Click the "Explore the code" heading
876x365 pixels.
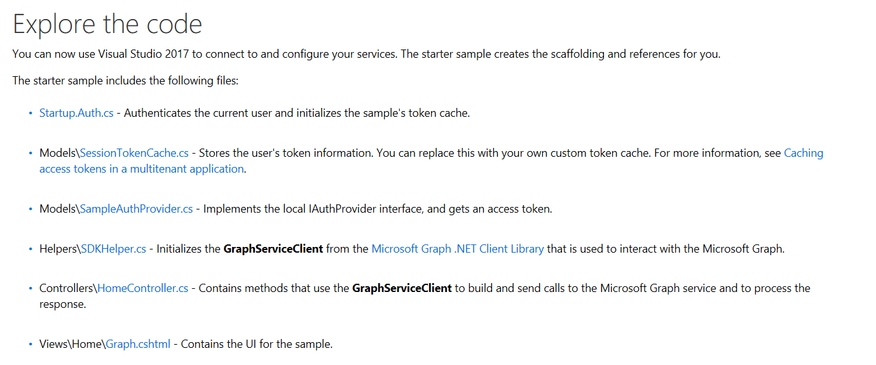[x=107, y=24]
